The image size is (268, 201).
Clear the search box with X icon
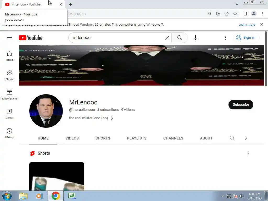[167, 38]
